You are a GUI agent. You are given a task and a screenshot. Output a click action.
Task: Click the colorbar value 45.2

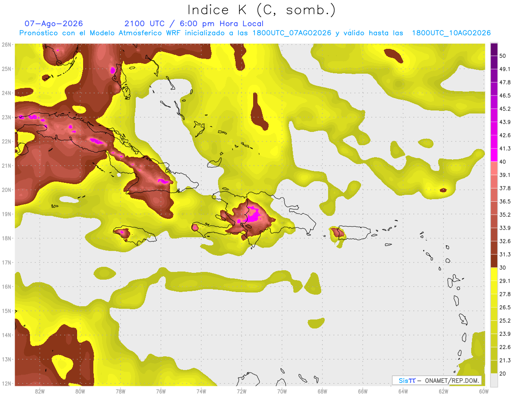click(505, 109)
